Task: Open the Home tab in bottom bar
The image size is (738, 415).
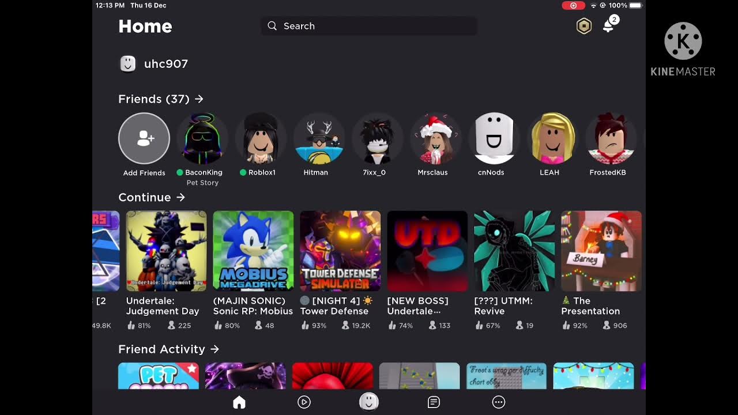Action: [x=239, y=402]
